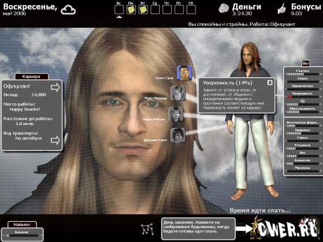This screenshot has height=242, width=323.
Task: Click the Бонусы label
Action: click(x=306, y=7)
